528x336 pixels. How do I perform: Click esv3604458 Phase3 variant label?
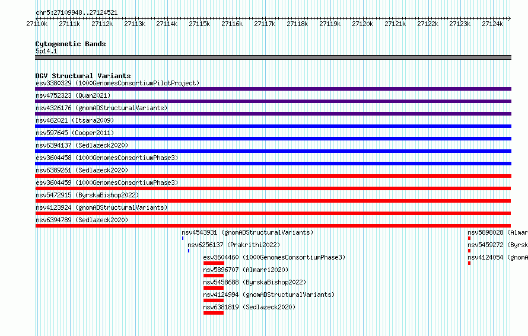pyautogui.click(x=107, y=158)
